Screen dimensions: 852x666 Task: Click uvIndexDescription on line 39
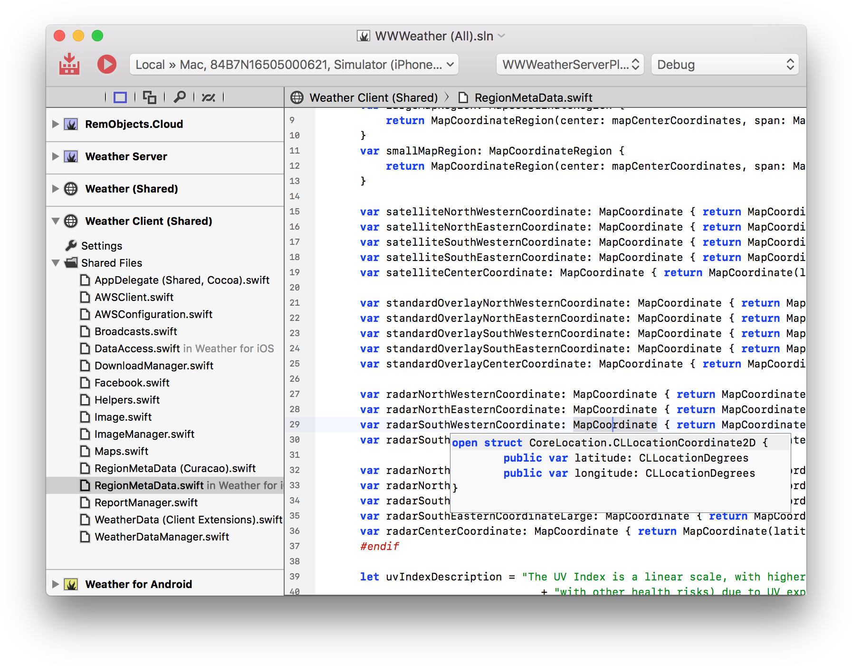[x=444, y=577]
